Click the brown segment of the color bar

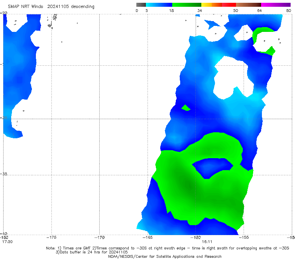248,5
